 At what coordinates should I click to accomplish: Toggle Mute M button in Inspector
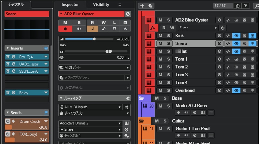point(65,22)
